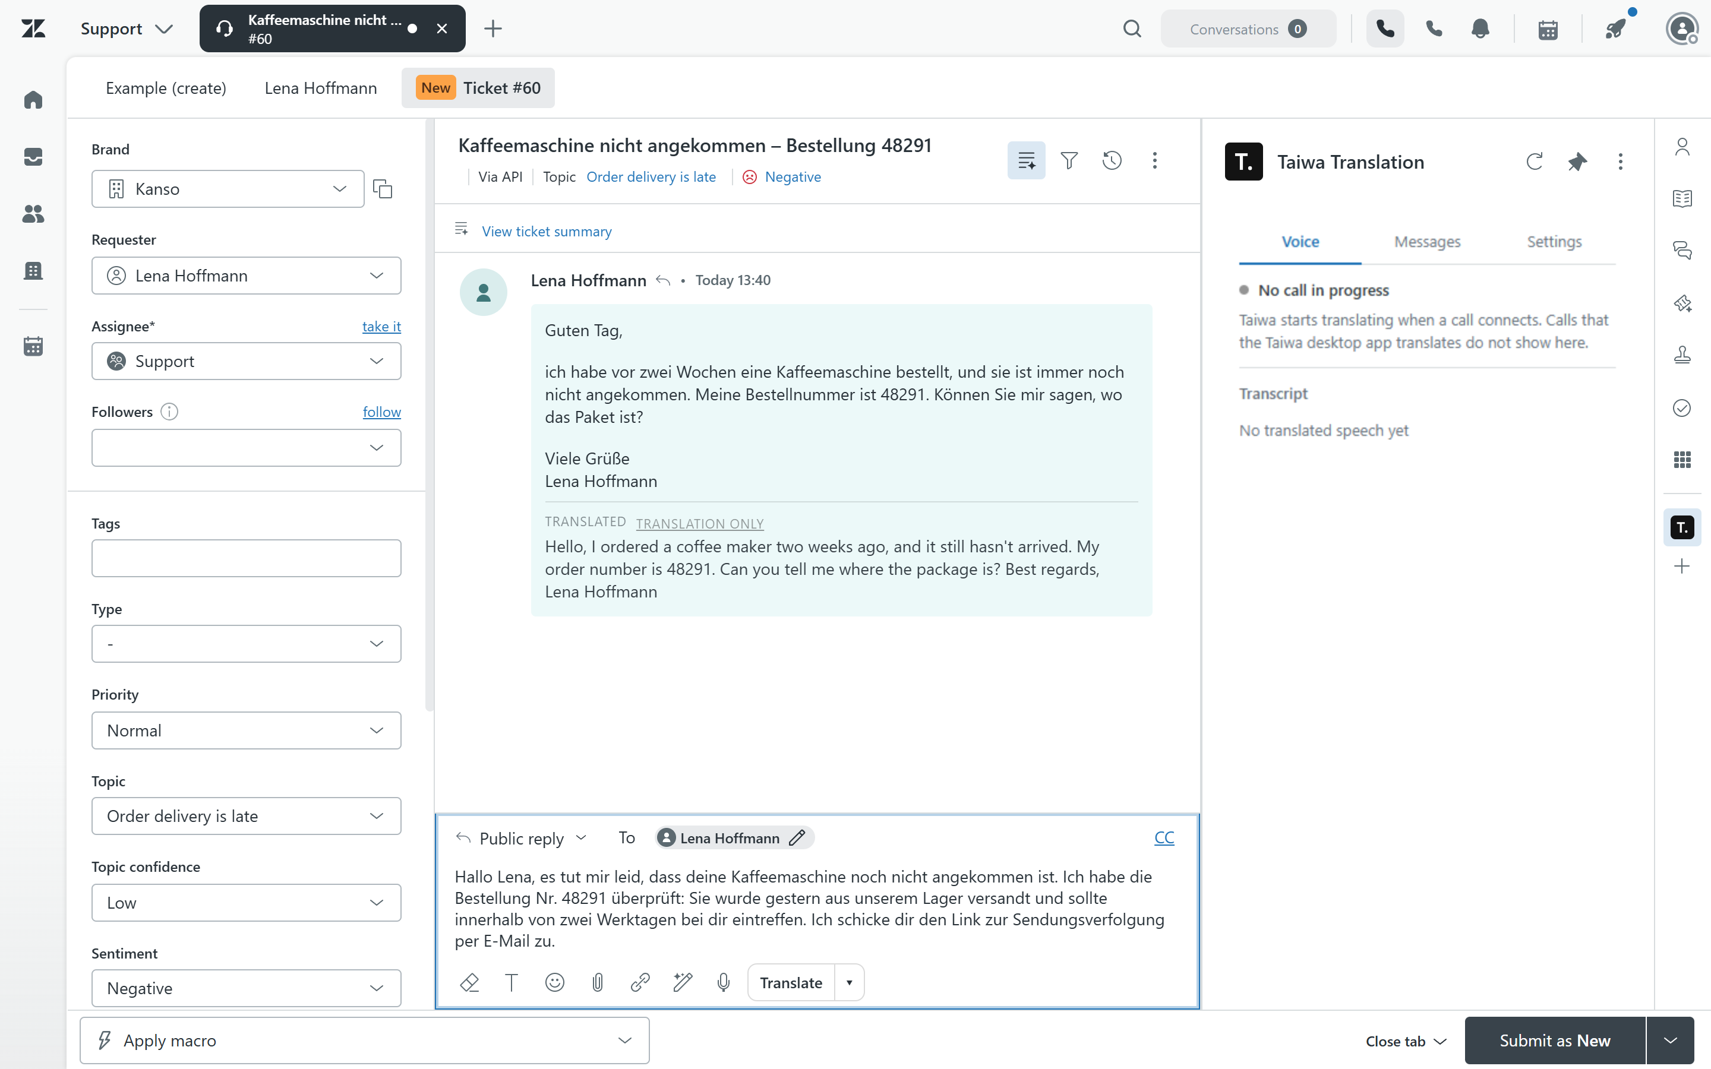Switch to the Settings tab
The image size is (1711, 1069).
pyautogui.click(x=1554, y=242)
